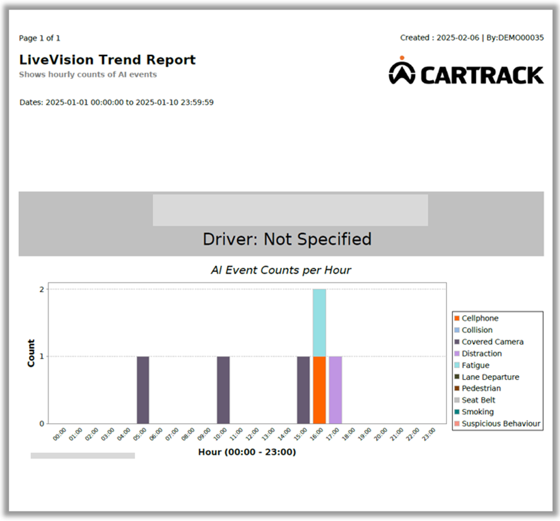Viewport: 560px width, 521px height.
Task: Click the 'Seat Belt' legend label
Action: (479, 400)
